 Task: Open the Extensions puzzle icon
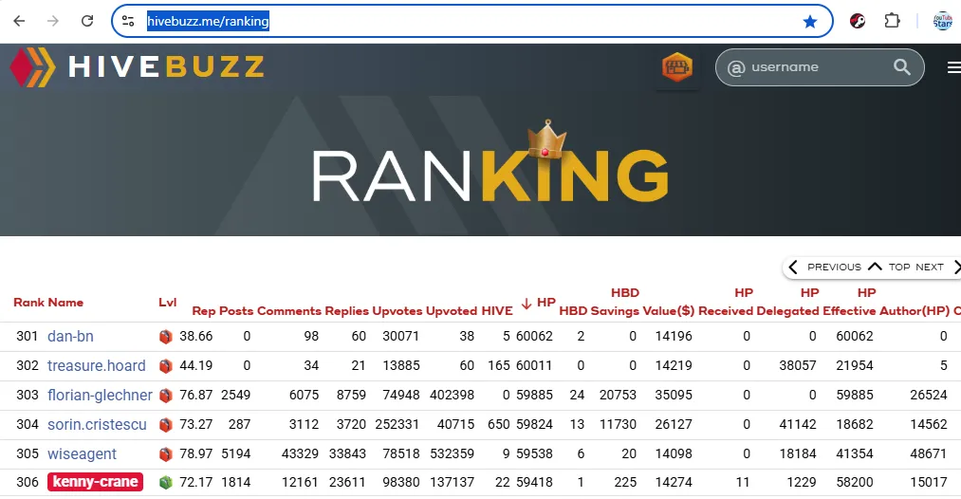pos(892,21)
